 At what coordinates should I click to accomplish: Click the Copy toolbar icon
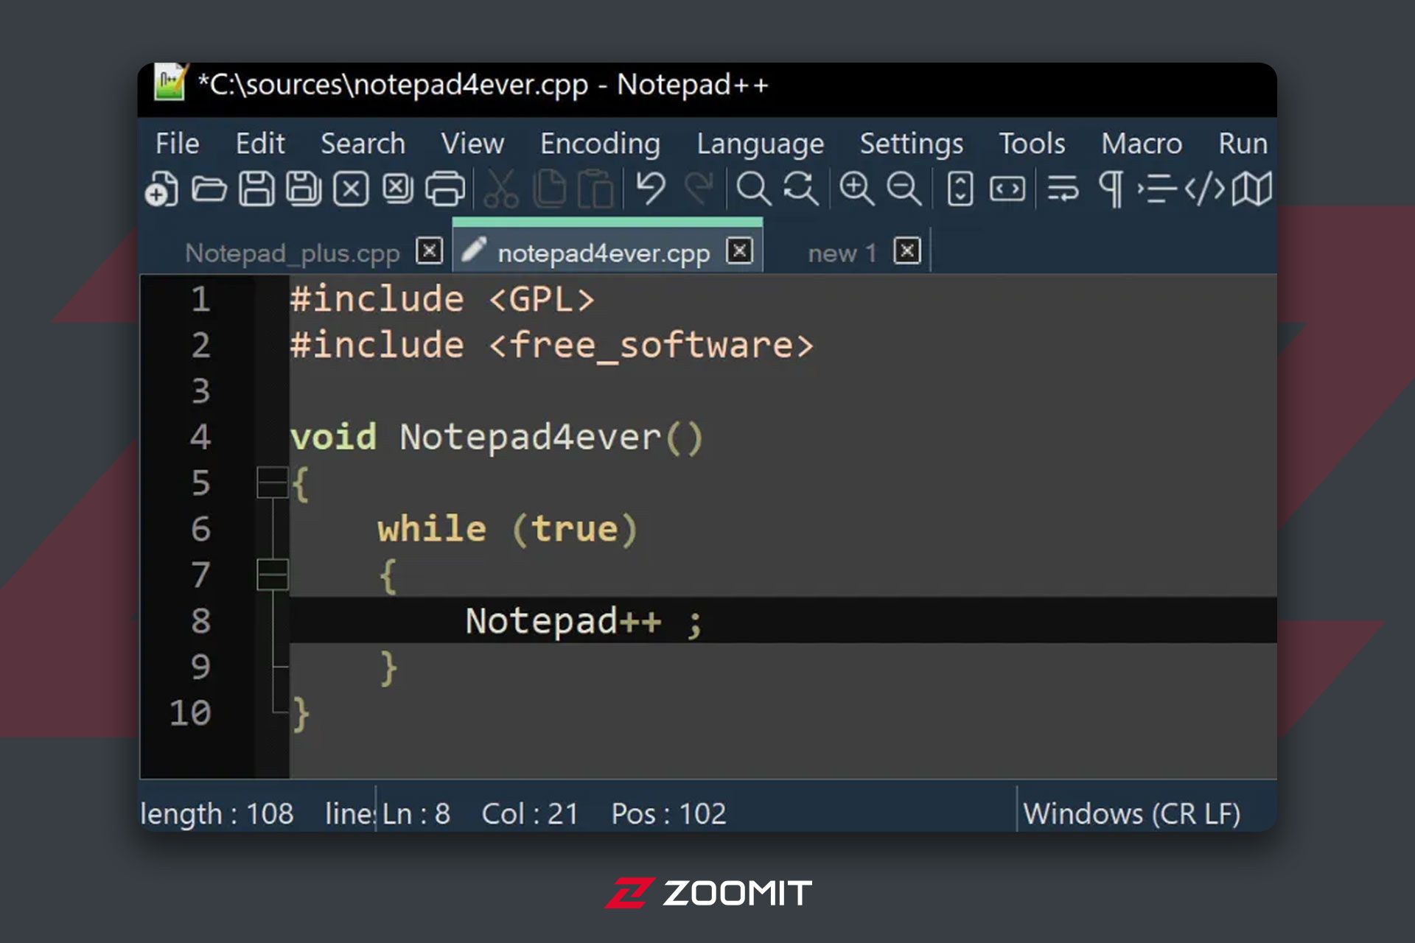549,189
